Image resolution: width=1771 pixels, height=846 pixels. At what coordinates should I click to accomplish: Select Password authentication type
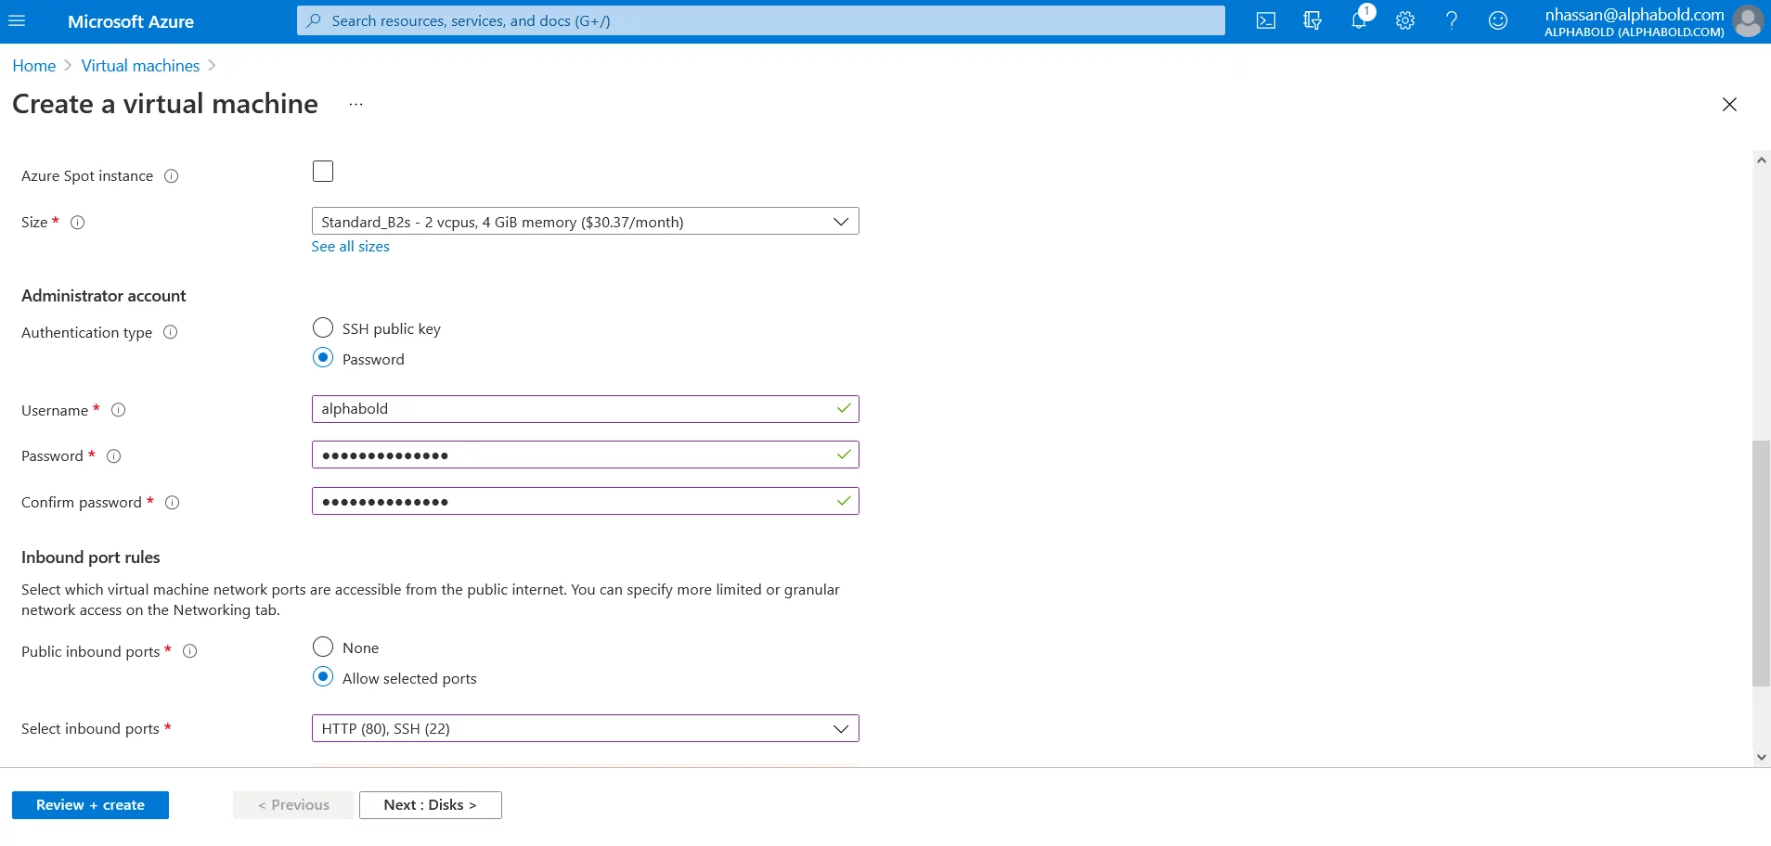tap(323, 358)
